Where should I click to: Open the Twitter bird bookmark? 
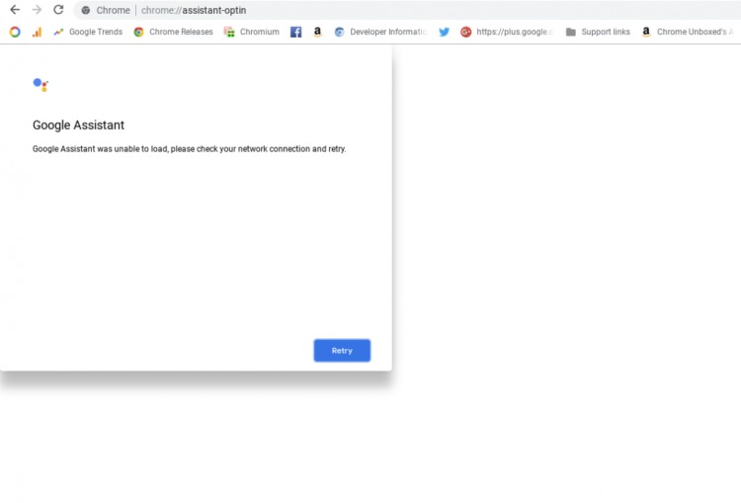coord(444,32)
